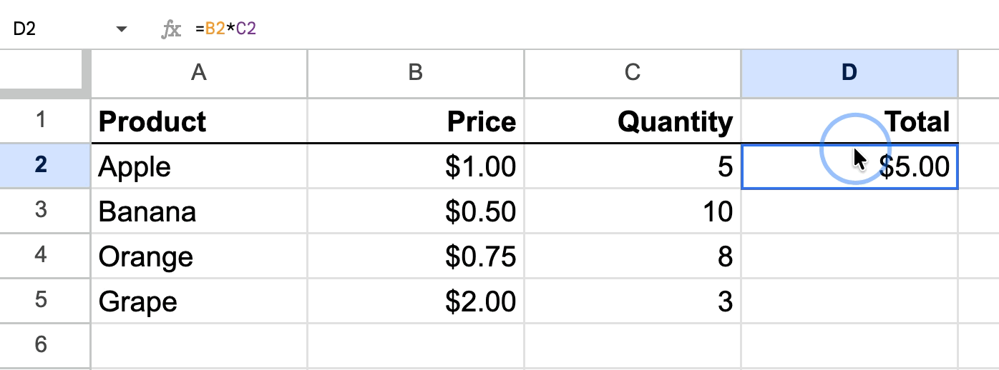Viewport: 999px width, 370px height.
Task: Click the Apple cell
Action: [x=199, y=166]
